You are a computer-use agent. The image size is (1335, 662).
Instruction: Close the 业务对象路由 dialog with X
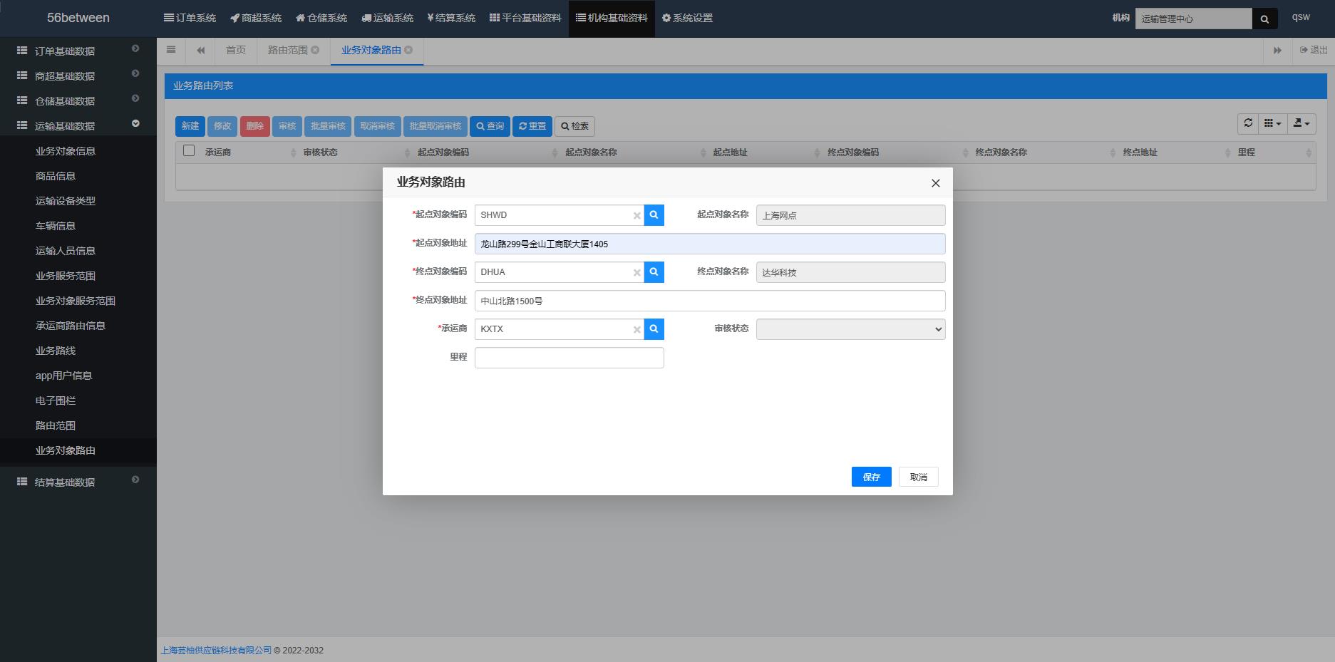tap(935, 183)
